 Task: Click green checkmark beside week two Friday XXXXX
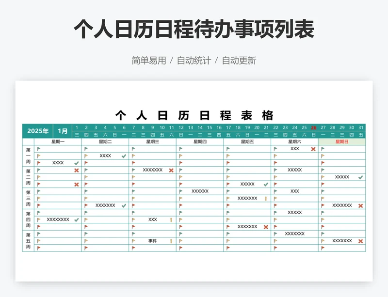click(x=266, y=185)
